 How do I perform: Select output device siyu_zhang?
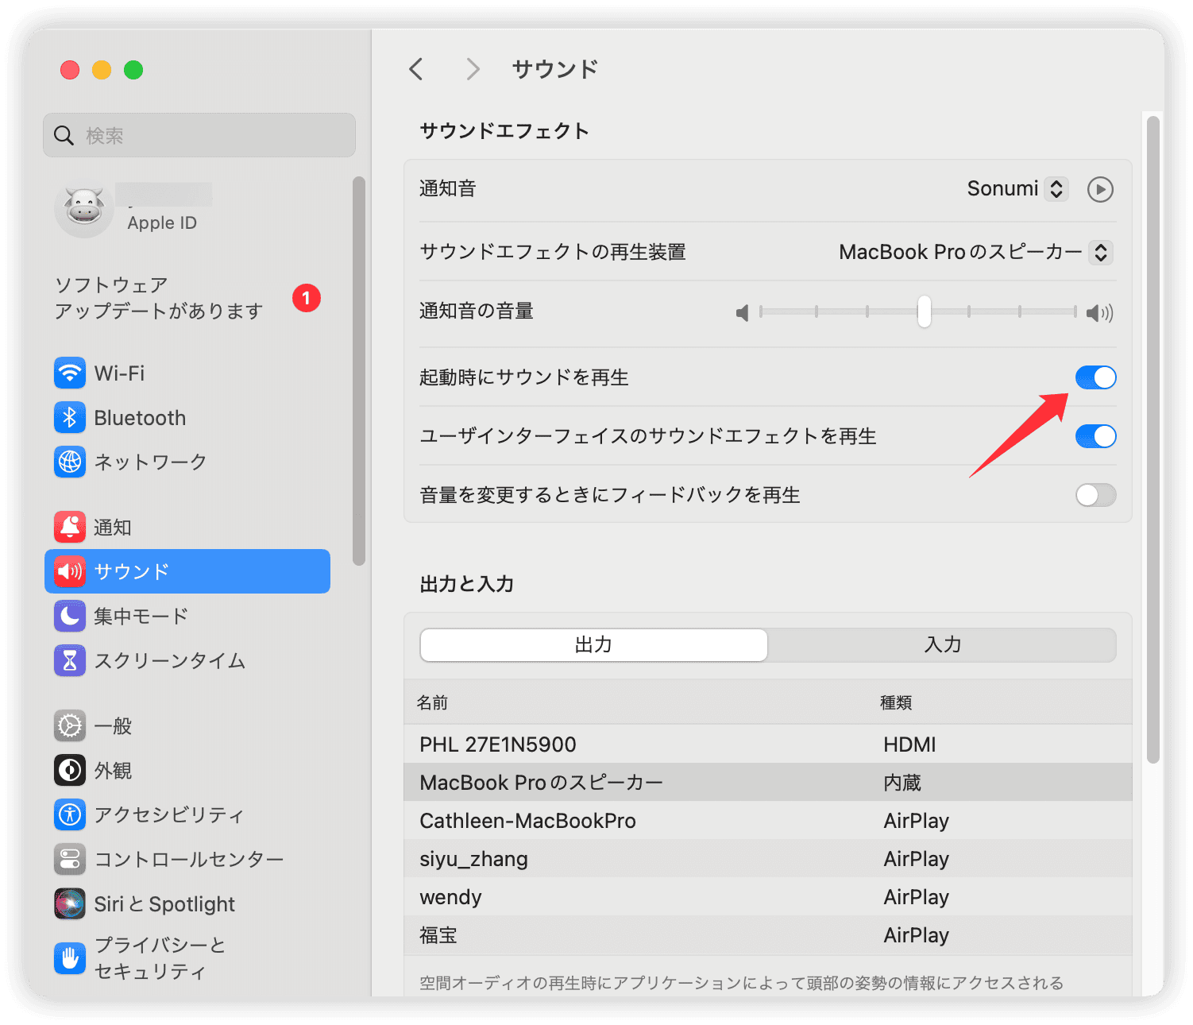coord(767,859)
